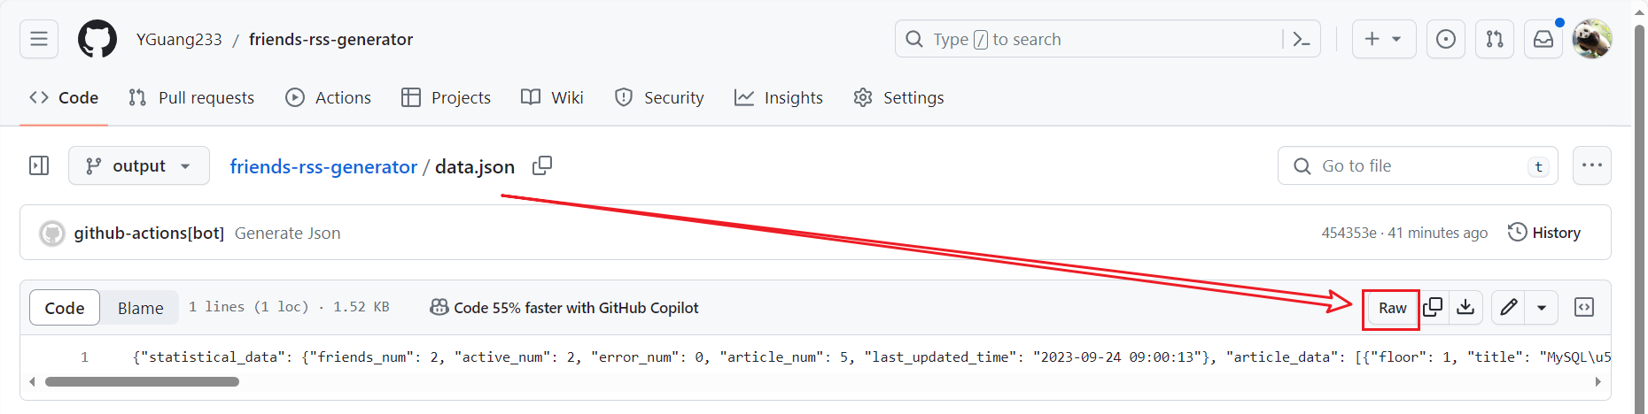
Task: Open the create new plus dropdown
Action: 1383,39
